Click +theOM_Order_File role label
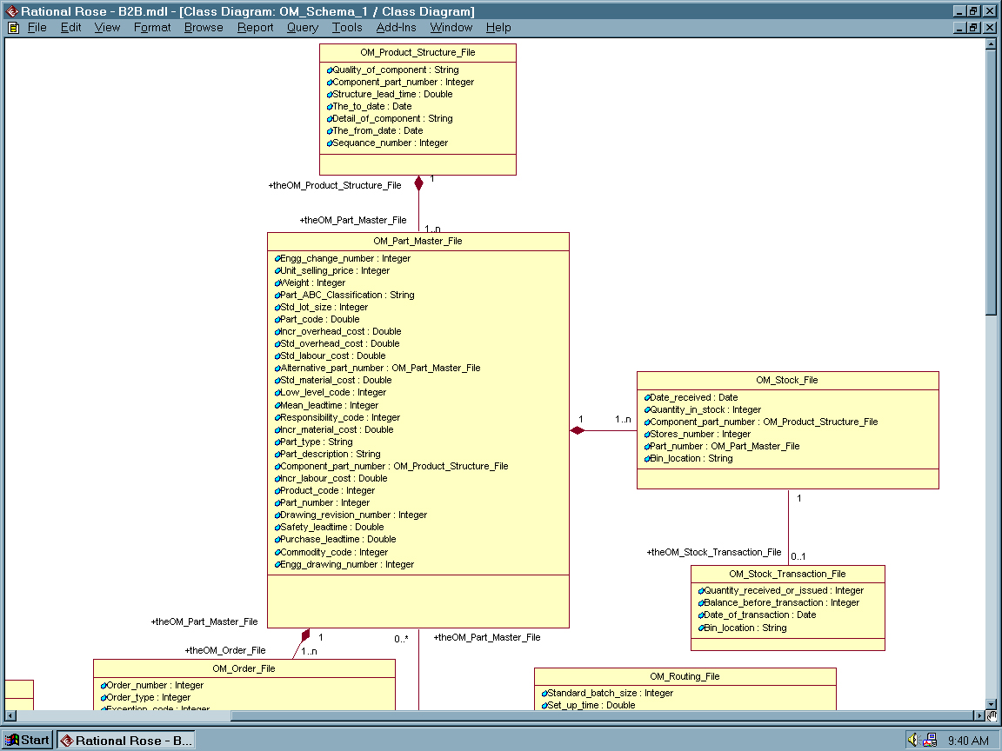Screen dimensions: 1002x751 (225, 650)
